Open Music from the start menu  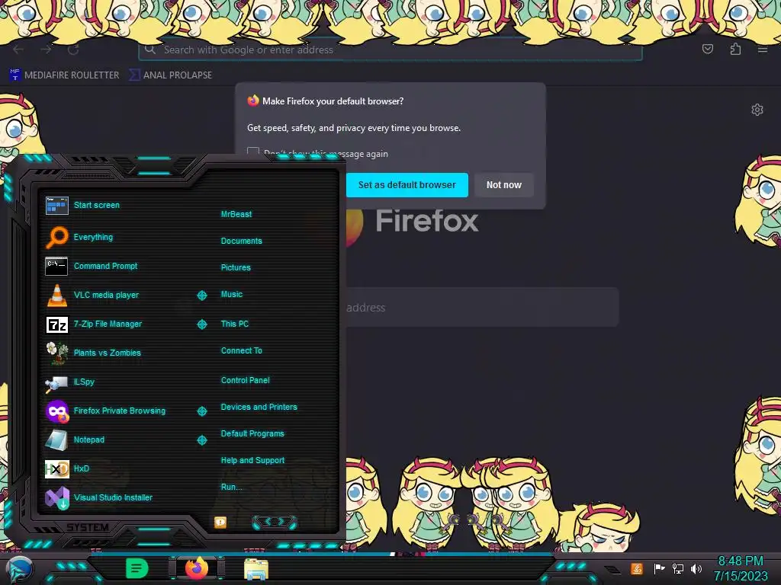pyautogui.click(x=232, y=295)
